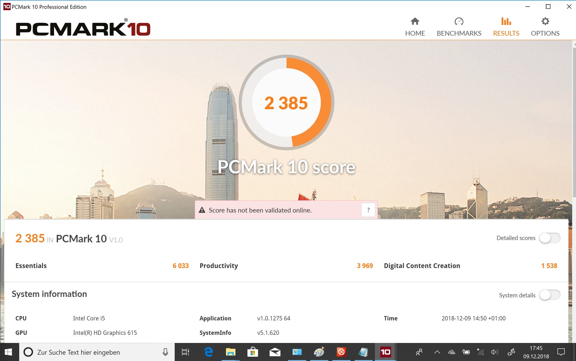The height and width of the screenshot is (361, 576).
Task: Open File Explorer from the taskbar
Action: (x=230, y=352)
